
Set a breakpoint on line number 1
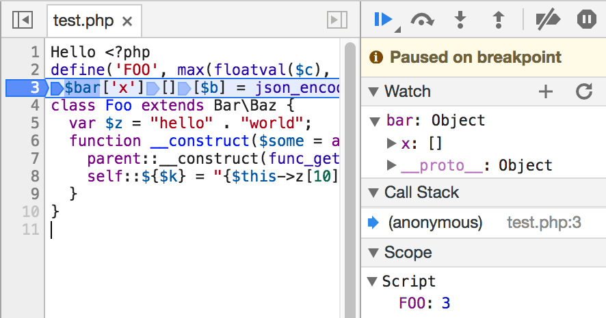pyautogui.click(x=35, y=52)
